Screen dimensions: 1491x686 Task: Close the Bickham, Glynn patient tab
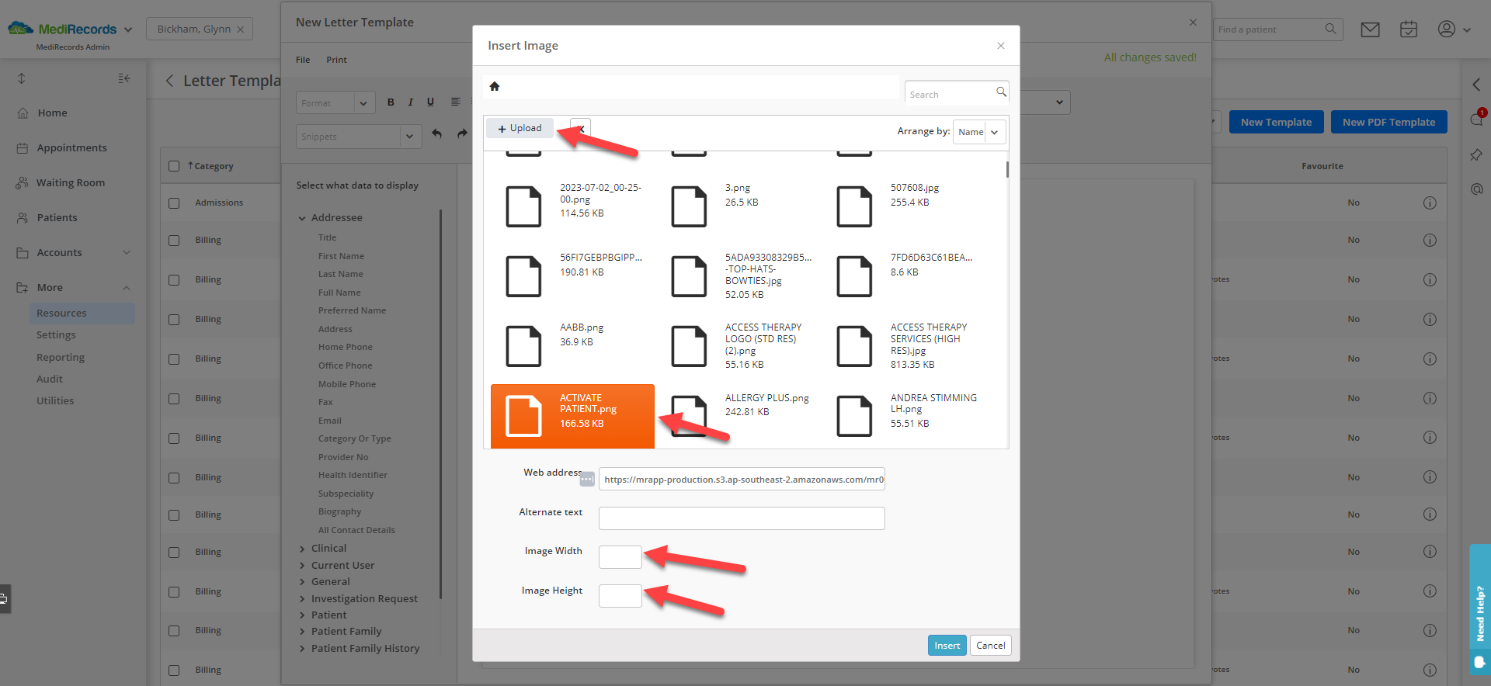241,29
